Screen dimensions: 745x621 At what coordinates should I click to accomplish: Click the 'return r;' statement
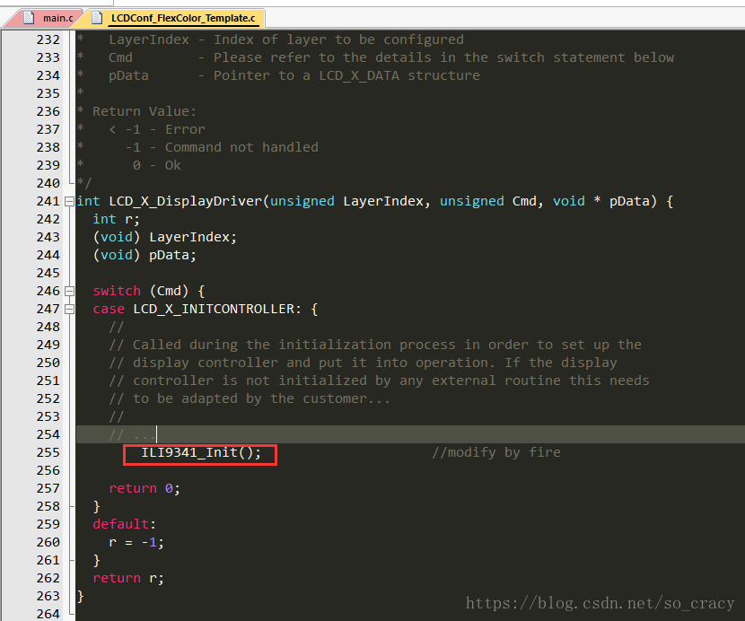pos(128,578)
